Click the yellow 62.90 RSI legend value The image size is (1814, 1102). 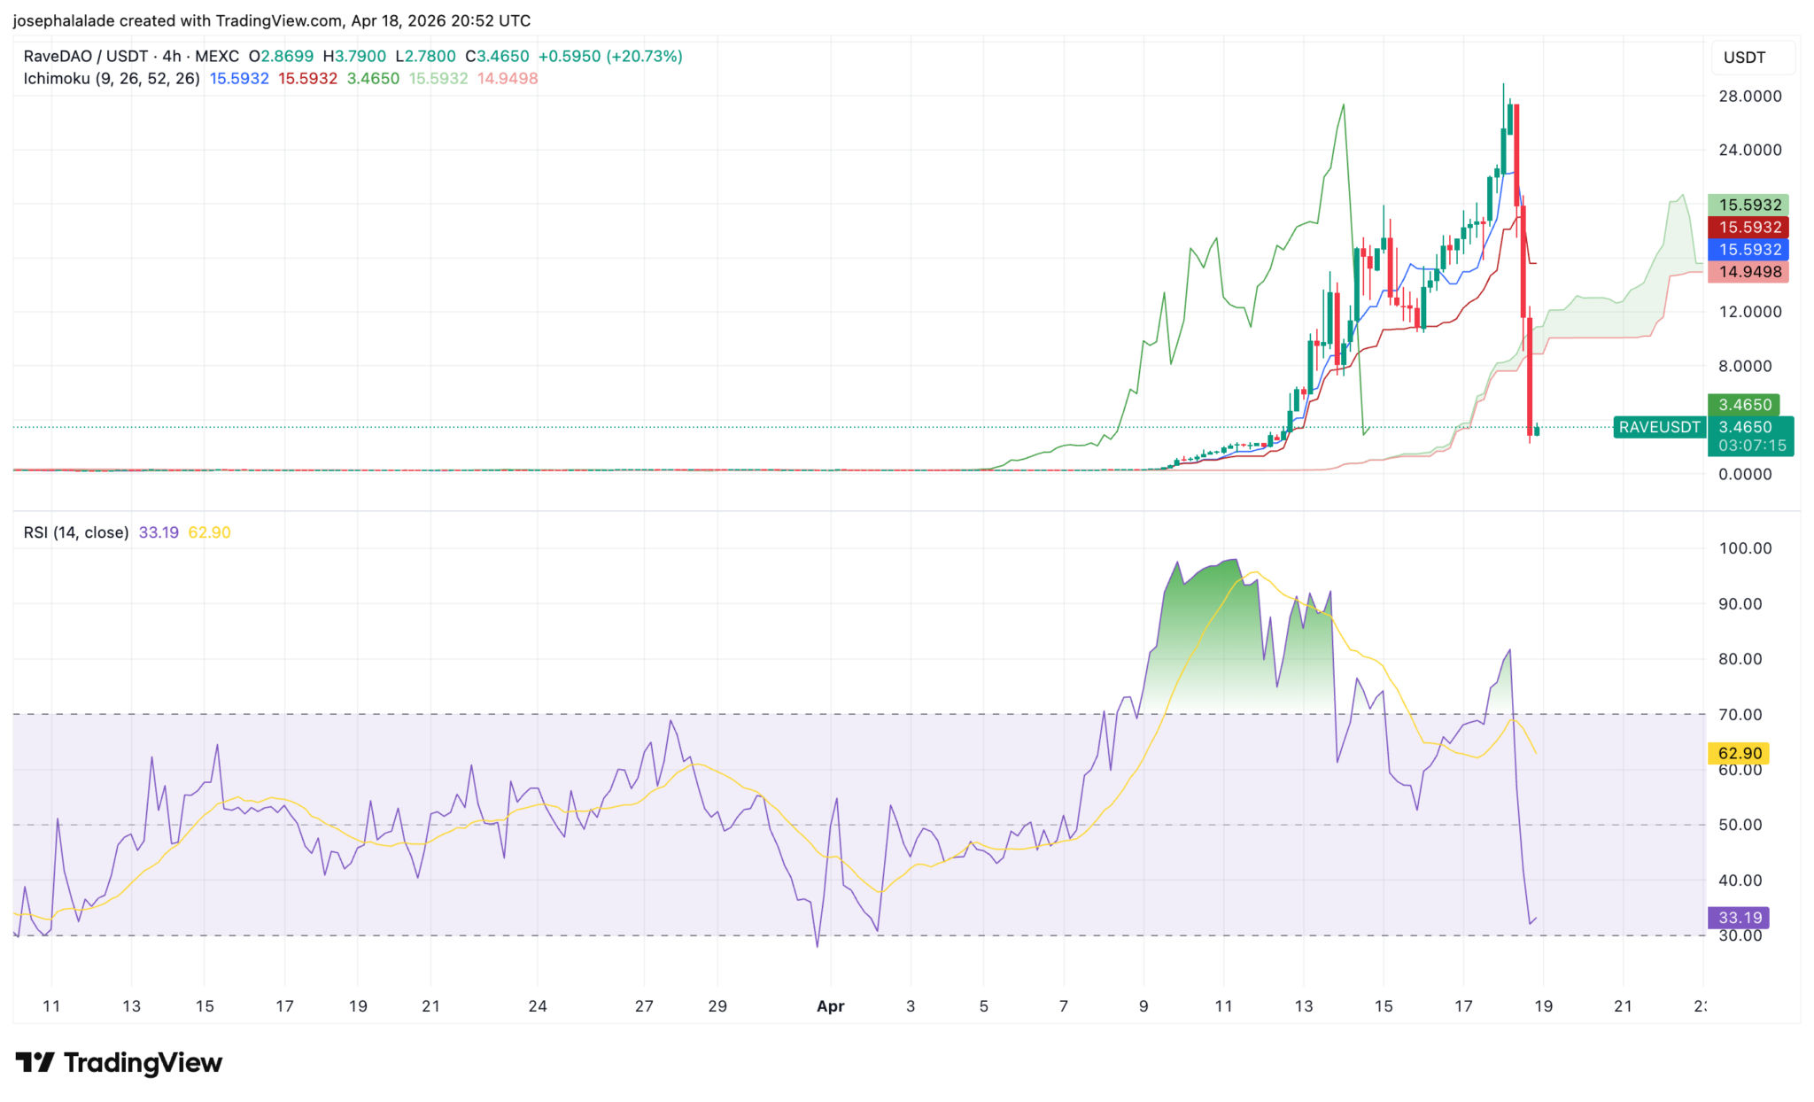click(x=209, y=532)
